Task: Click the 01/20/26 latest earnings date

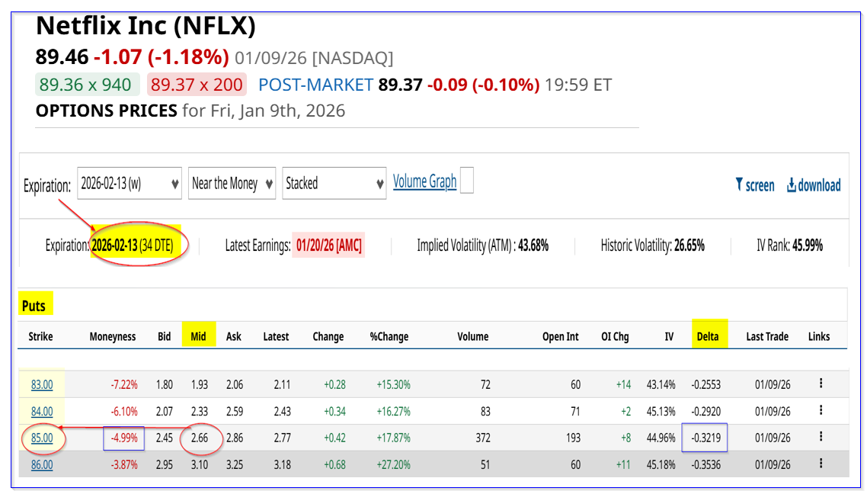Action: [x=328, y=245]
